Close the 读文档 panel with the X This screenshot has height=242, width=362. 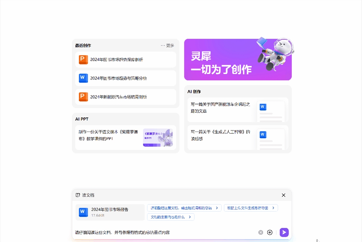coord(283,195)
